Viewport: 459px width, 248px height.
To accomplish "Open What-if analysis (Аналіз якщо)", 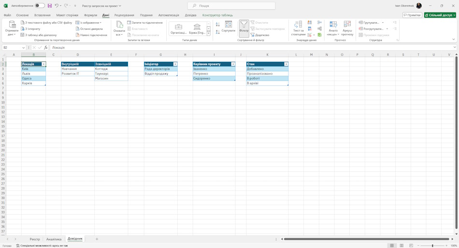I will point(333,28).
